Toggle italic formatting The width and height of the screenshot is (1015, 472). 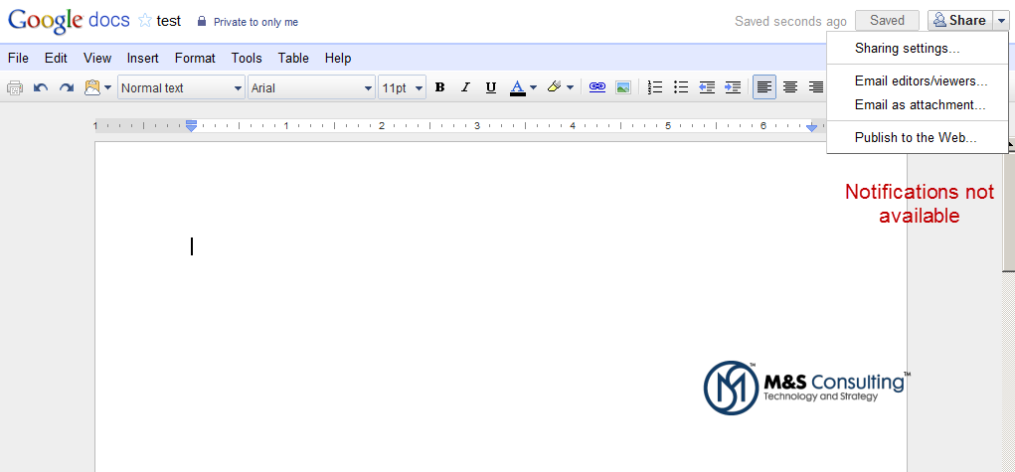coord(465,87)
